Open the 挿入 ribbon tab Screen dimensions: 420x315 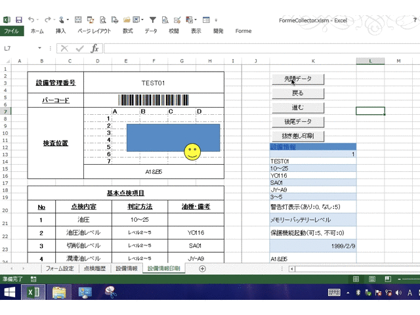coord(60,31)
